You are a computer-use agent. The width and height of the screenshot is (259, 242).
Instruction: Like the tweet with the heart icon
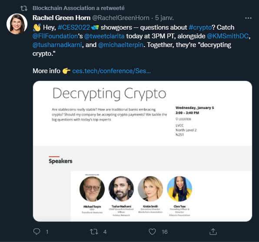tap(152, 232)
